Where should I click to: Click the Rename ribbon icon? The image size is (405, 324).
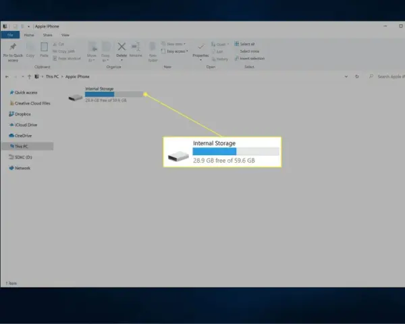coord(136,47)
